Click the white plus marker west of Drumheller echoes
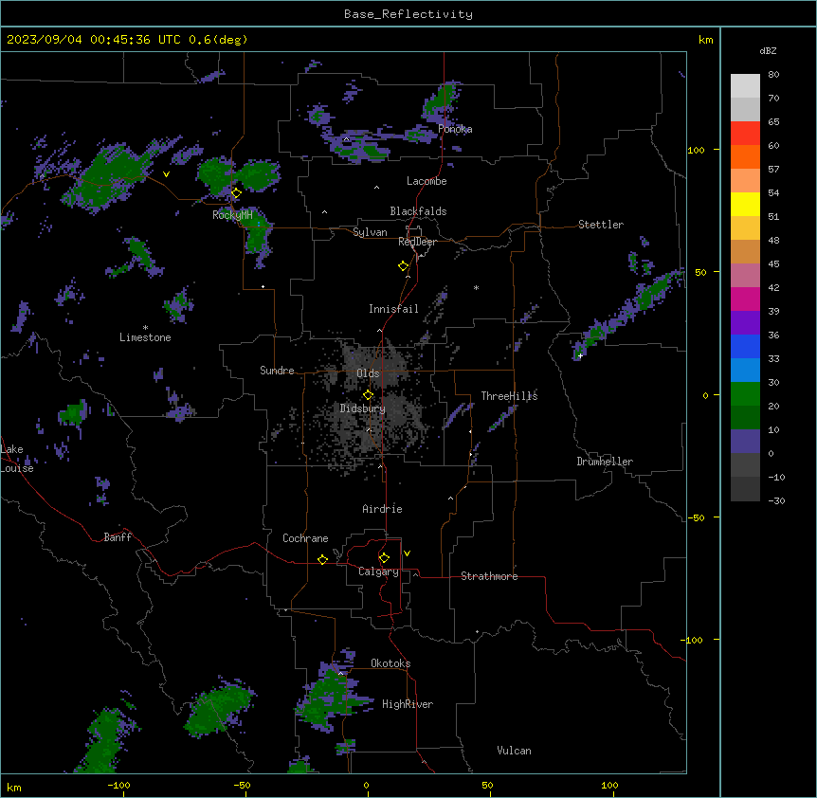This screenshot has height=798, width=817. click(x=580, y=355)
